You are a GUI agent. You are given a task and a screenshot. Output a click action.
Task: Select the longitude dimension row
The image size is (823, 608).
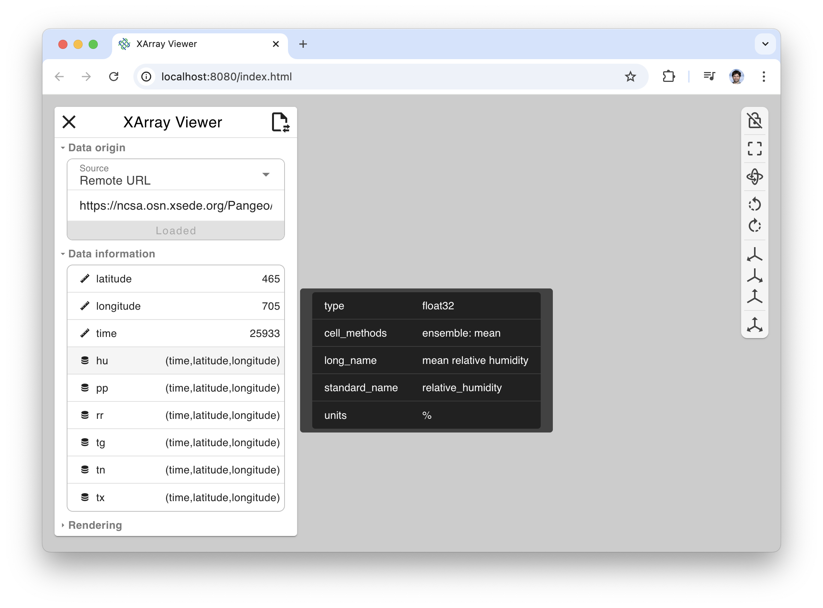pos(176,306)
